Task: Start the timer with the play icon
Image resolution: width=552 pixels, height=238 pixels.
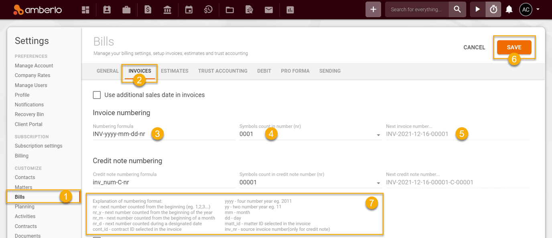Action: [478, 9]
